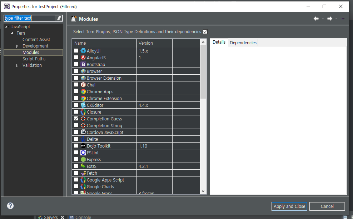The width and height of the screenshot is (353, 219).
Task: Select Modules in the tree
Action: pos(31,53)
